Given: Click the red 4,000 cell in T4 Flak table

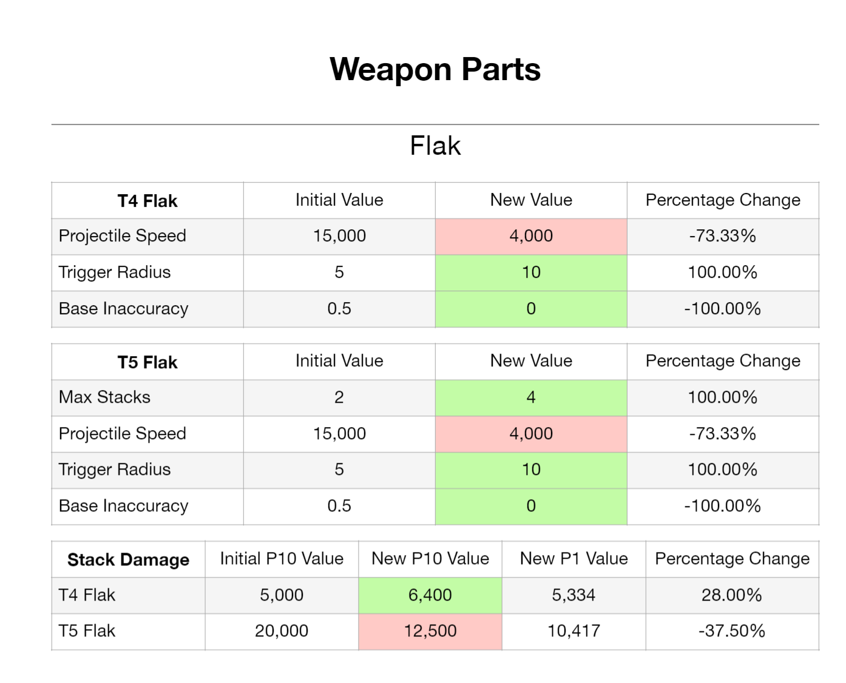Looking at the screenshot, I should coord(531,236).
